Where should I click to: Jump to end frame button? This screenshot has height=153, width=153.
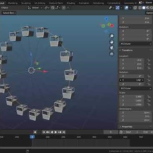coord(64,132)
